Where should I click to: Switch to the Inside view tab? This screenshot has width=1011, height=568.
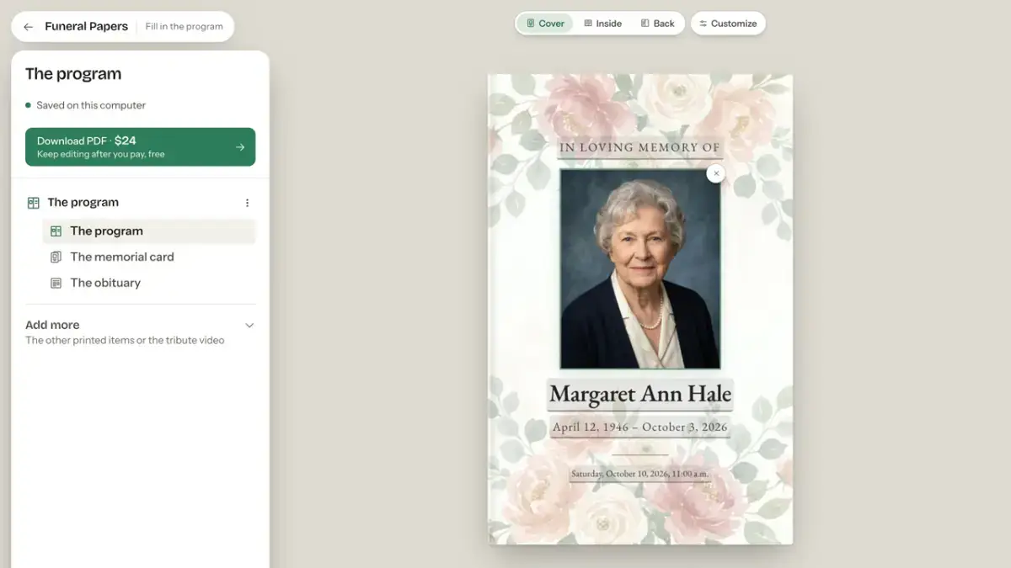[x=603, y=24]
